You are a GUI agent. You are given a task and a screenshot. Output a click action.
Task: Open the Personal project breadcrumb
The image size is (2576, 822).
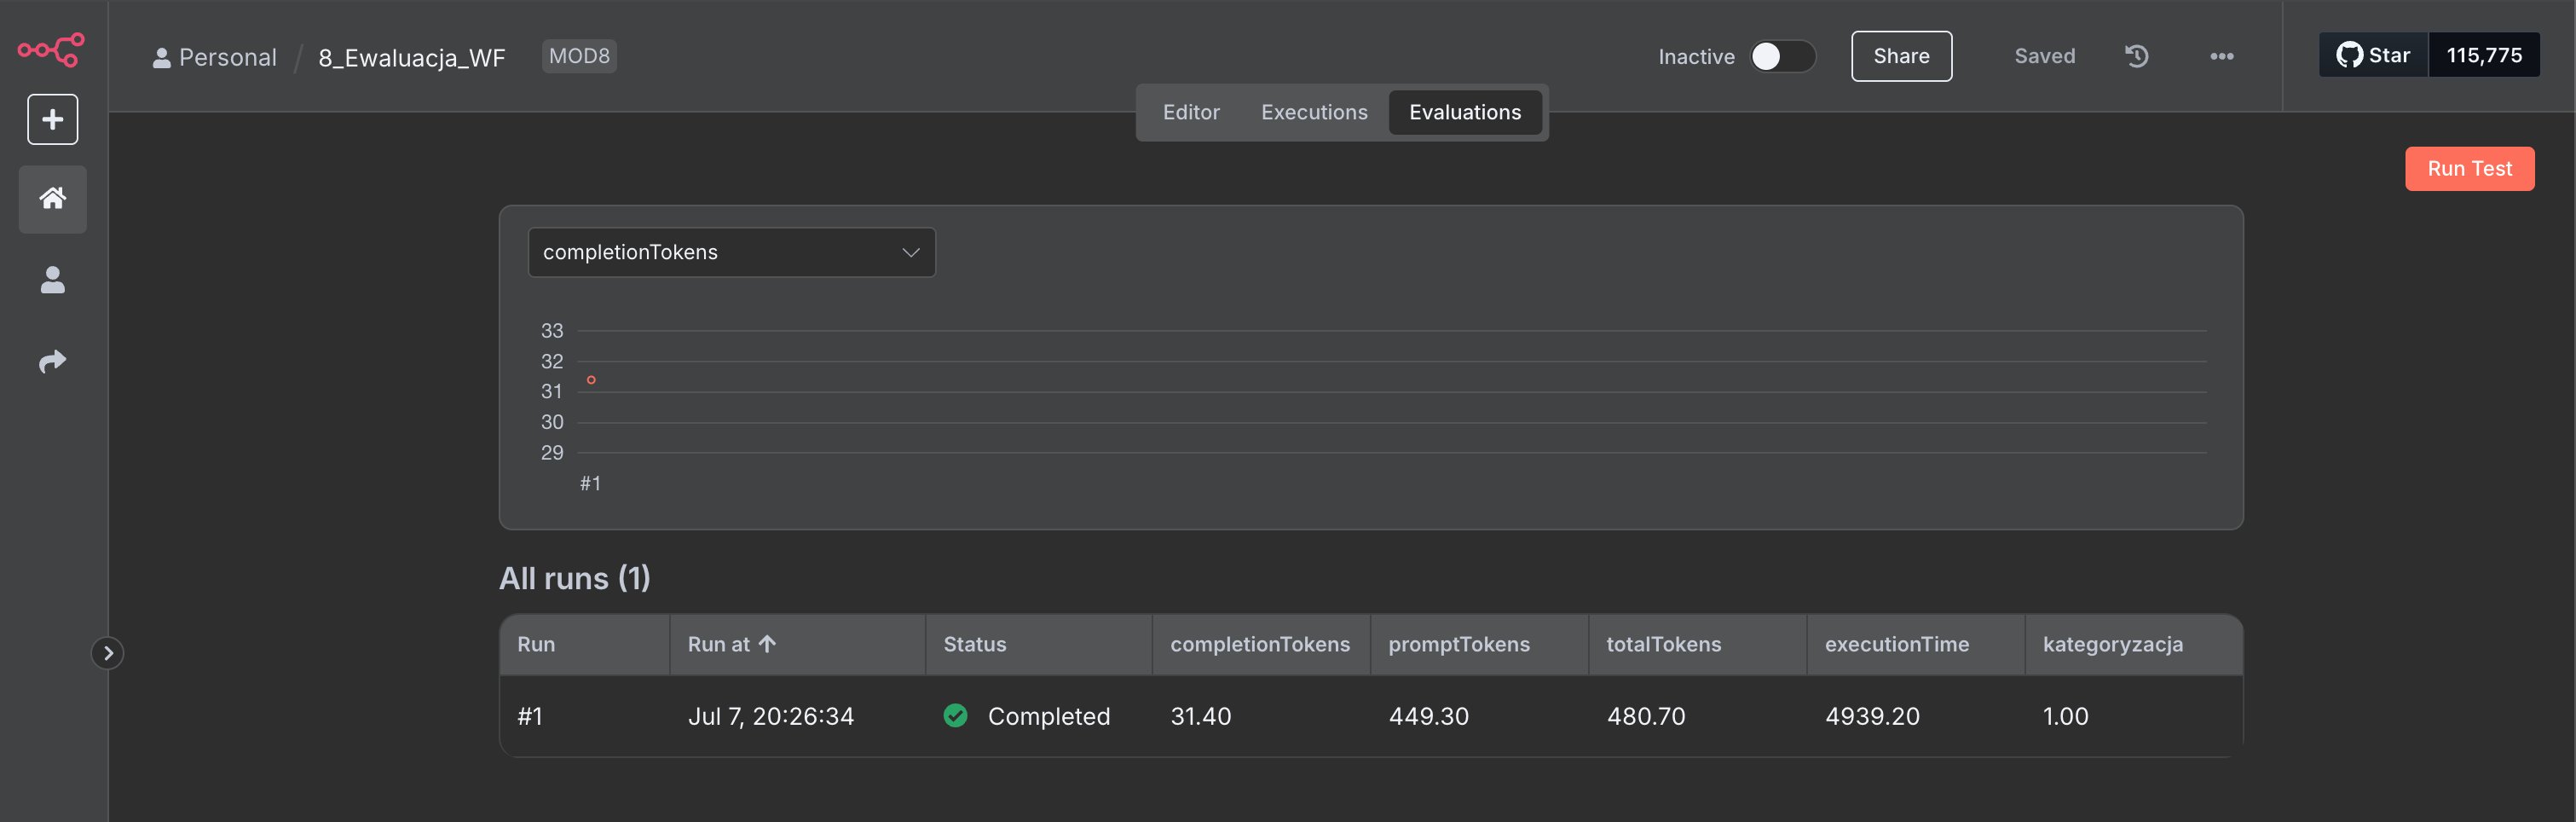point(215,57)
